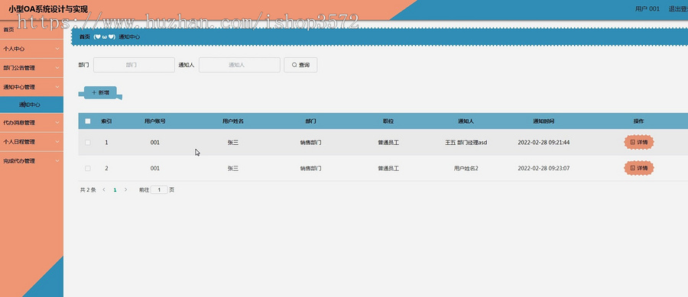Viewport: 688px width, 297px height.
Task: Open 首页 in the sidebar
Action: pos(31,30)
